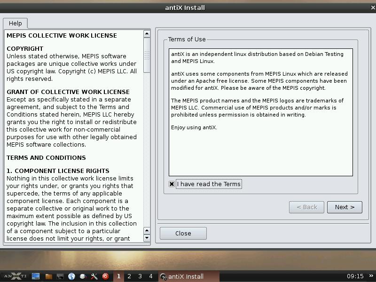The width and height of the screenshot is (376, 282).
Task: Click the help pane scroll down arrow
Action: pyautogui.click(x=147, y=238)
